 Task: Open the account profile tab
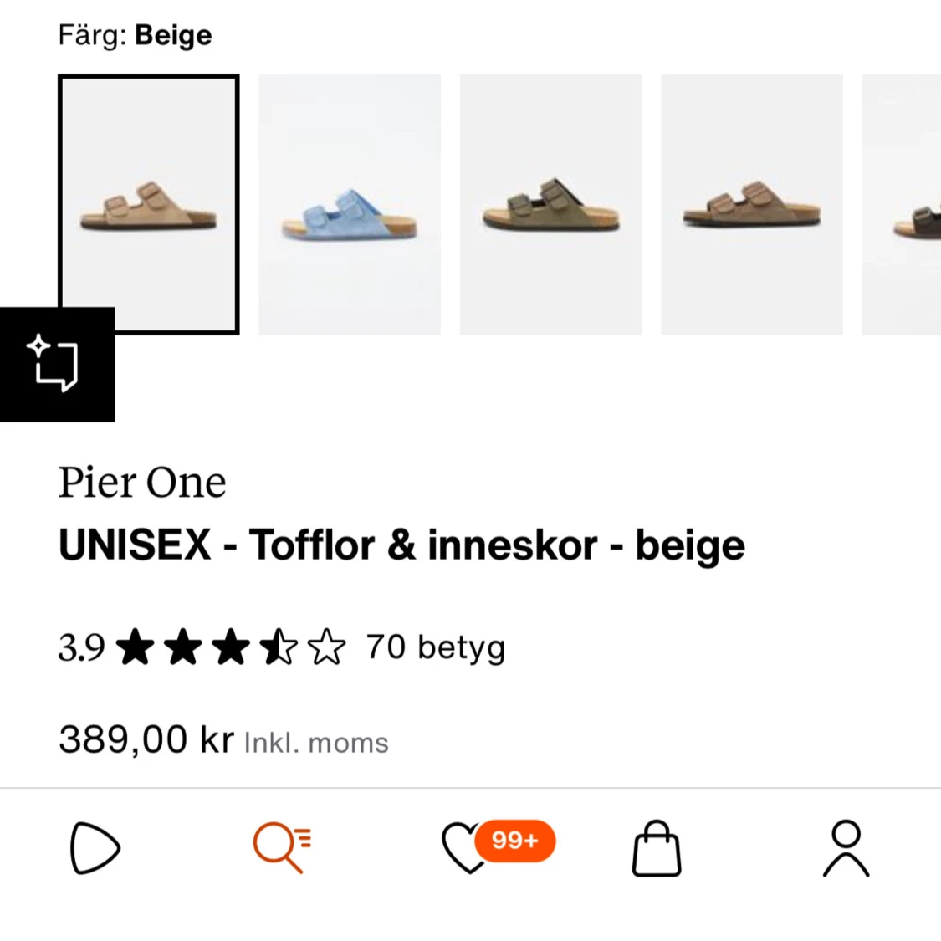tap(846, 848)
